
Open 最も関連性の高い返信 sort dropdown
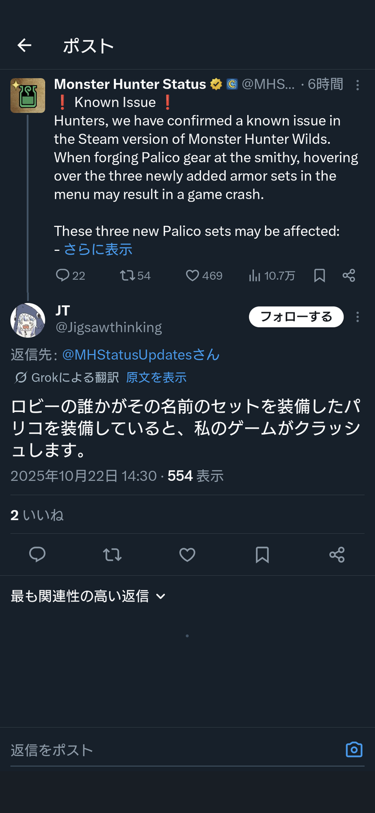tap(88, 596)
